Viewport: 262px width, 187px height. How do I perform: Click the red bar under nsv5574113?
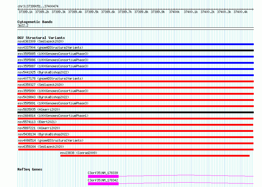135,125
